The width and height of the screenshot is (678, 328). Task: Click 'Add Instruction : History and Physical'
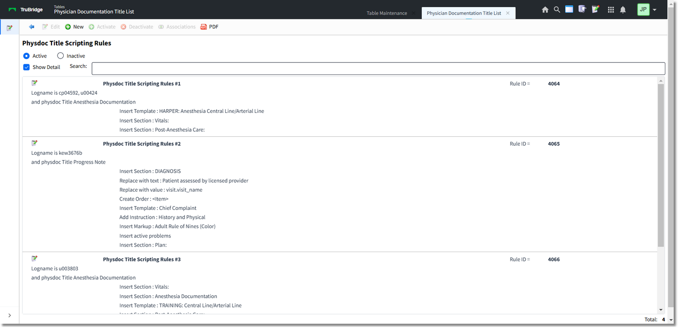pos(162,217)
